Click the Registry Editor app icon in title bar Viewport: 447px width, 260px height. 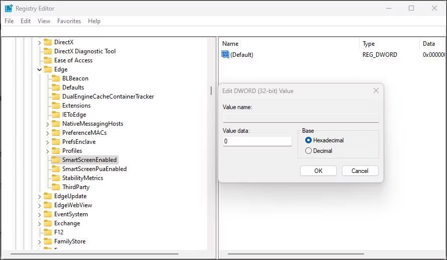(x=9, y=8)
